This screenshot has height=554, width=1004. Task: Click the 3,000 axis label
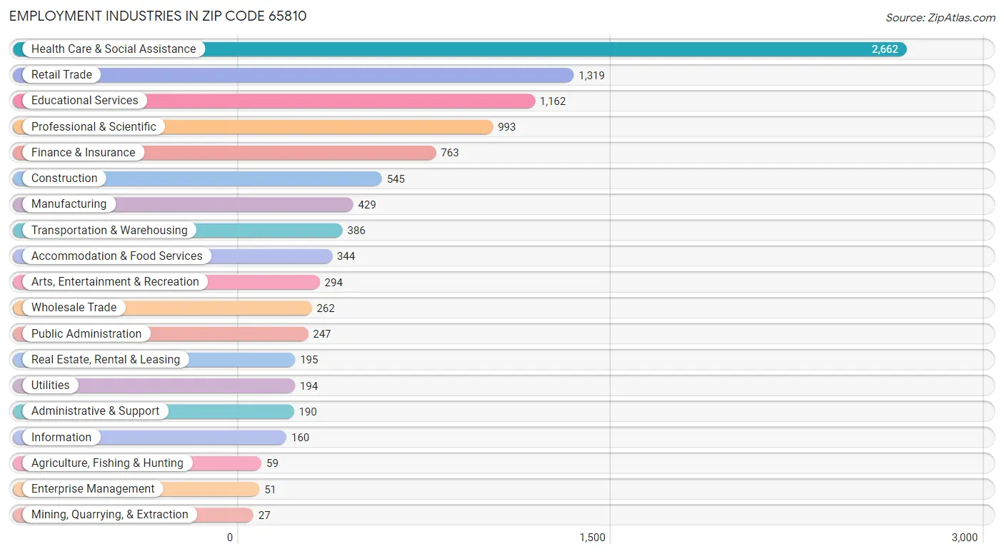point(965,538)
